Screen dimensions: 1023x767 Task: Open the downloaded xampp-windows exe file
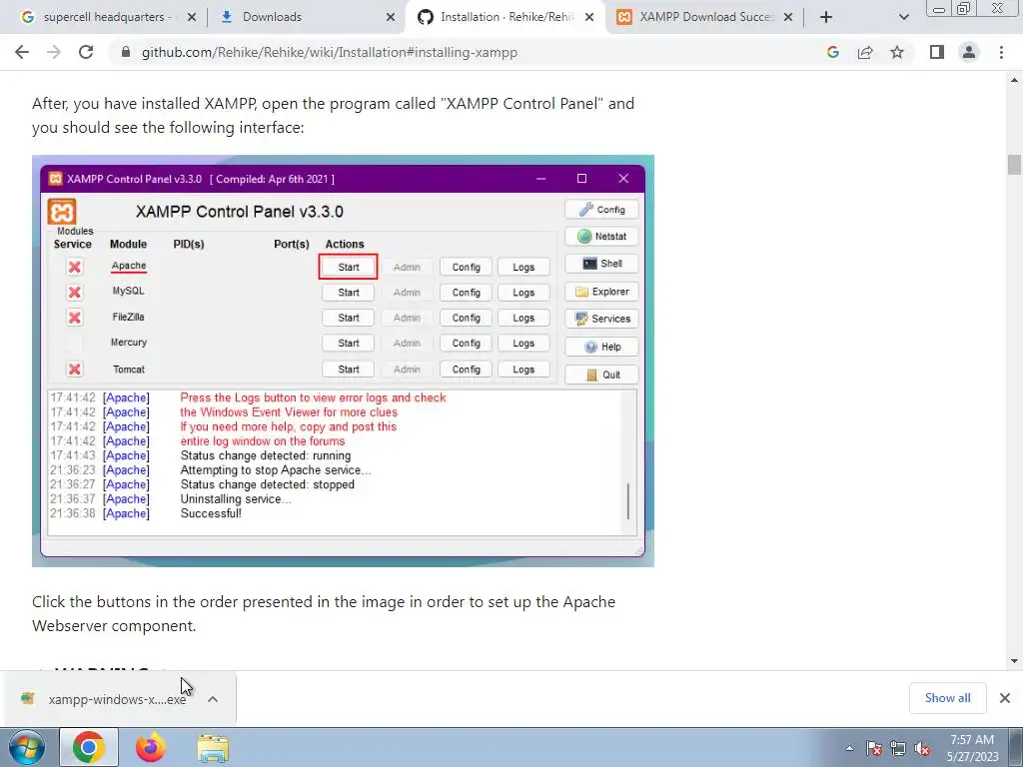click(x=104, y=699)
